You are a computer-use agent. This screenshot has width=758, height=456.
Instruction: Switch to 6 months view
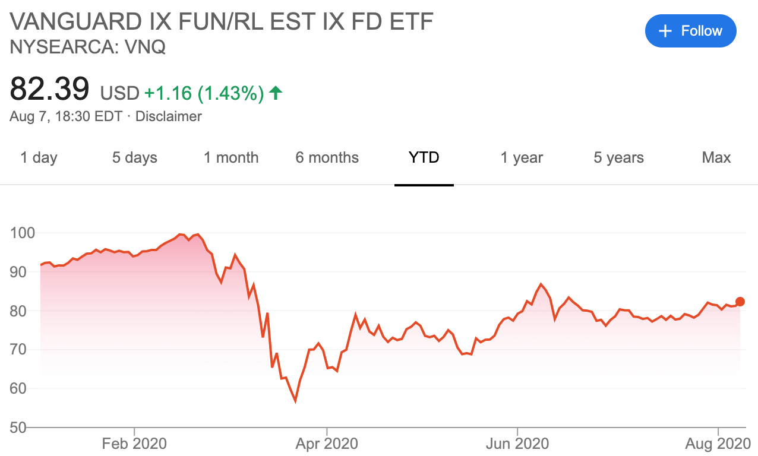327,157
